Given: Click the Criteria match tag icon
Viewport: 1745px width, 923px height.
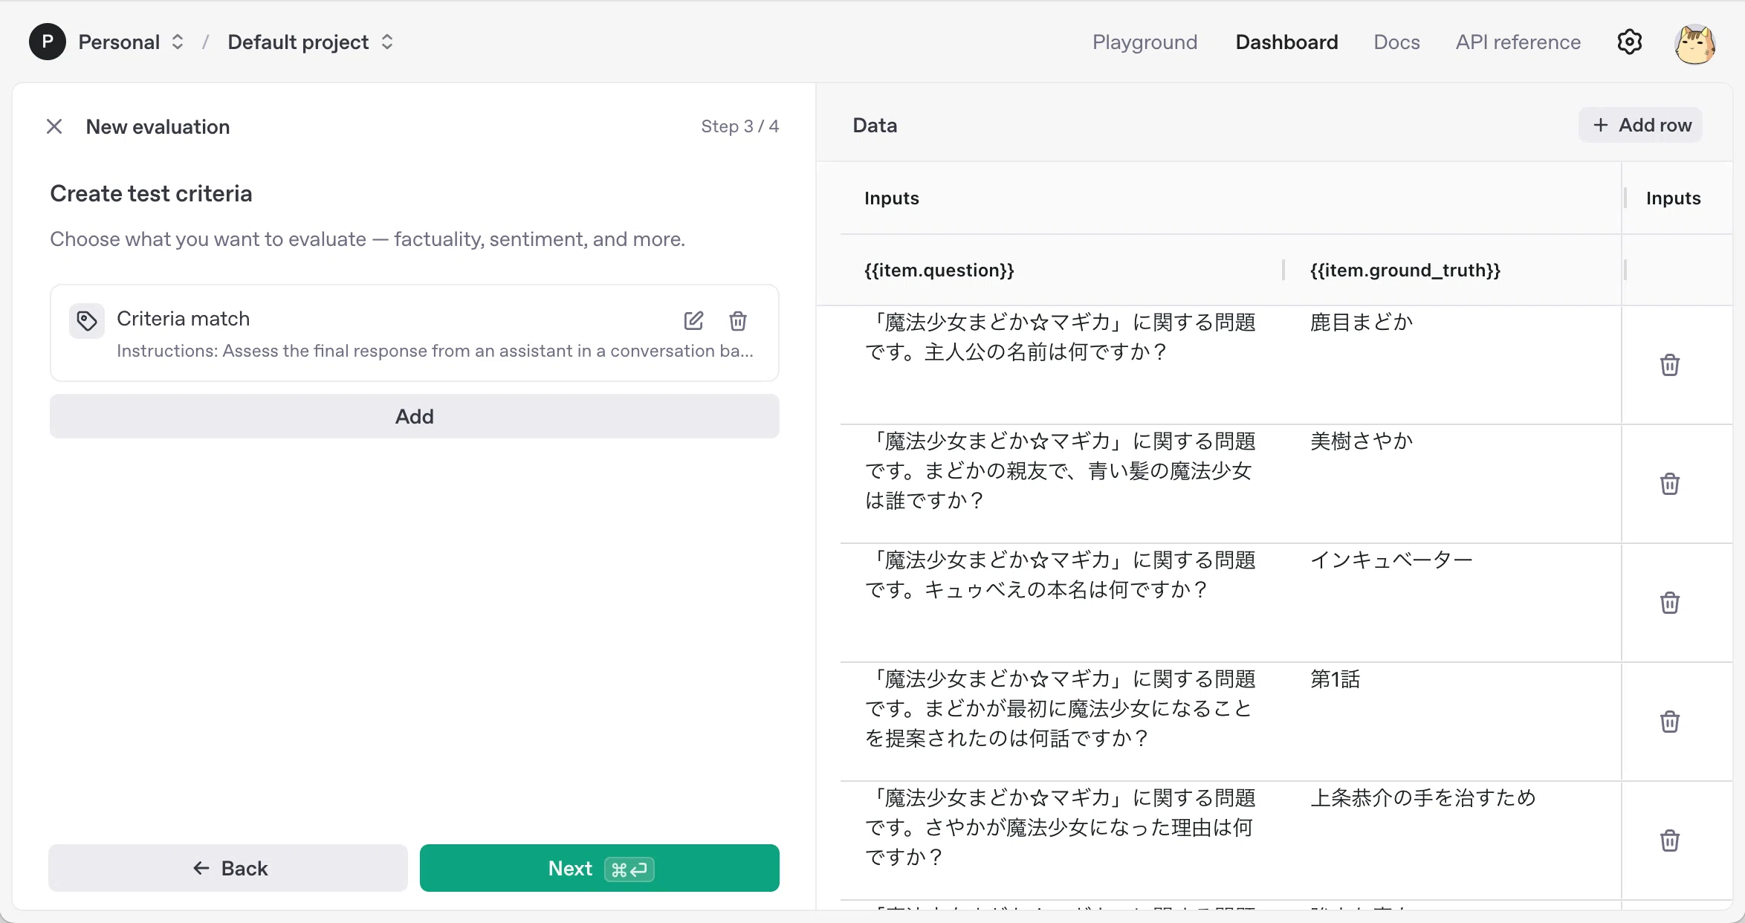Looking at the screenshot, I should (x=87, y=321).
